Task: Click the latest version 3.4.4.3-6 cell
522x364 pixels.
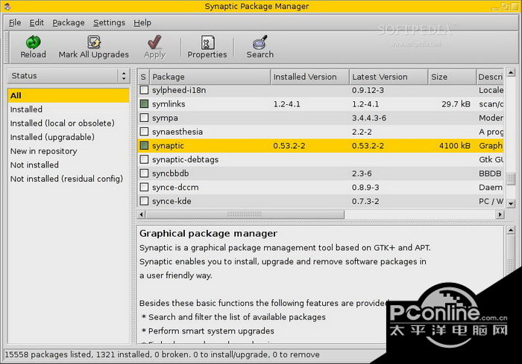Action: [x=369, y=118]
